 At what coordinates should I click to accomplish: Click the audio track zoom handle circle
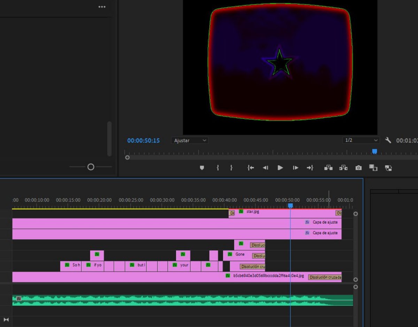[x=356, y=287]
